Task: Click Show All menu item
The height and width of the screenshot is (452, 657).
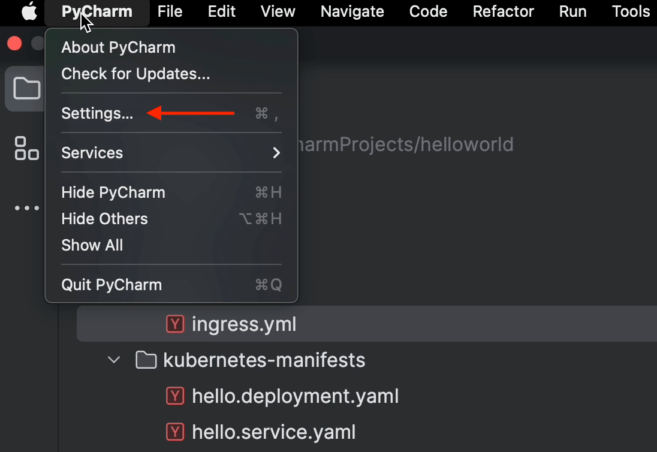Action: (x=92, y=245)
